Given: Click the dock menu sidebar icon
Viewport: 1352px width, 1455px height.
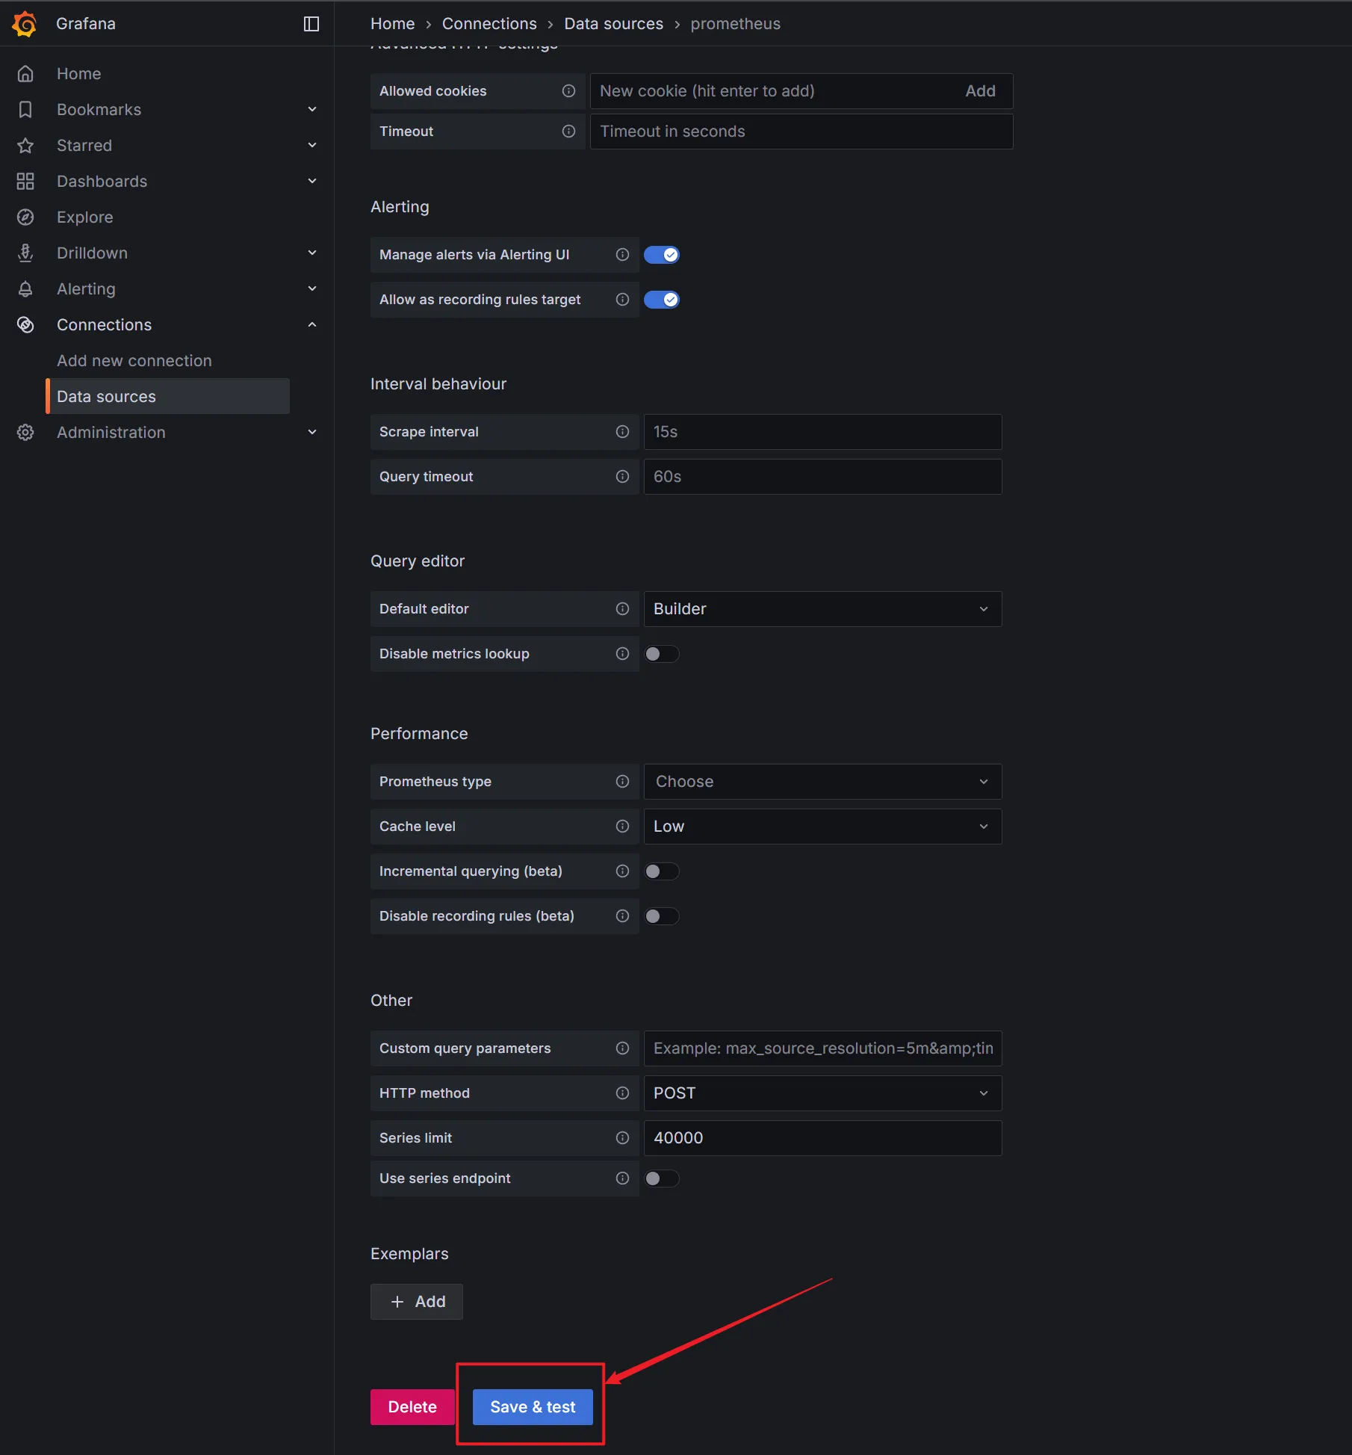Looking at the screenshot, I should click(x=311, y=24).
